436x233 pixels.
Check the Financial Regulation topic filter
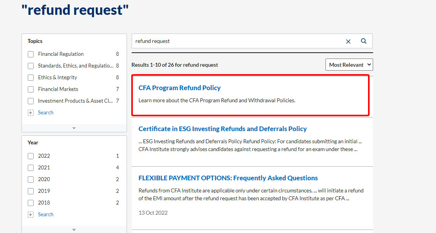click(x=30, y=54)
